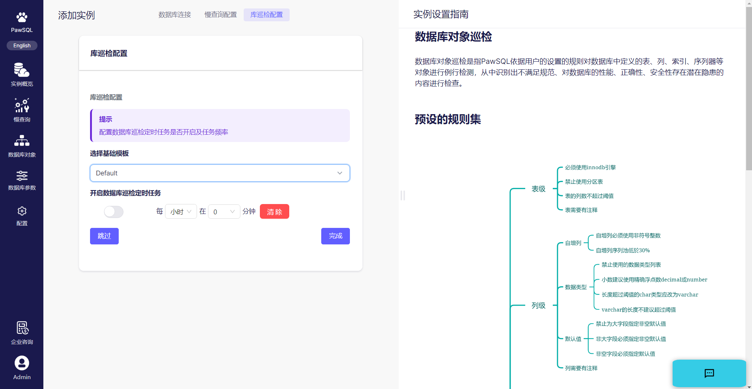The width and height of the screenshot is (752, 389).
Task: Open the 企业咨询 enterprise consulting icon
Action: click(x=22, y=328)
